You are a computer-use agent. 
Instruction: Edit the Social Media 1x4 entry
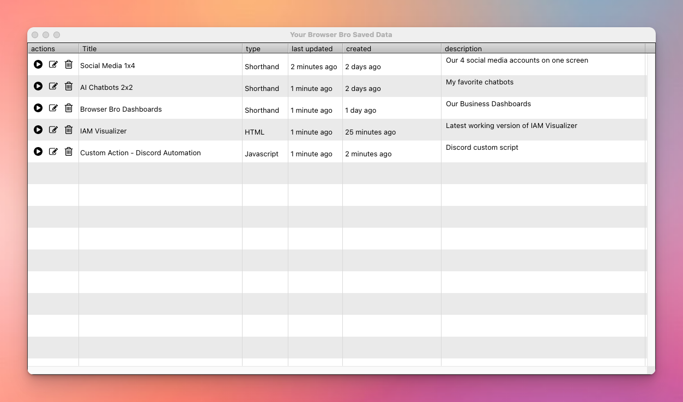pos(53,64)
